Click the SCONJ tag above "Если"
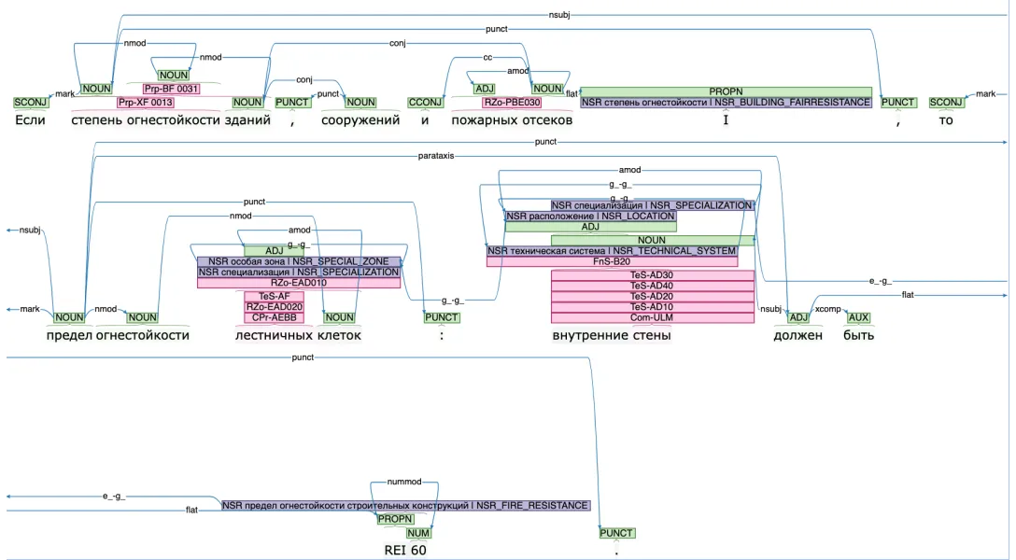The width and height of the screenshot is (1016, 560). [32, 103]
